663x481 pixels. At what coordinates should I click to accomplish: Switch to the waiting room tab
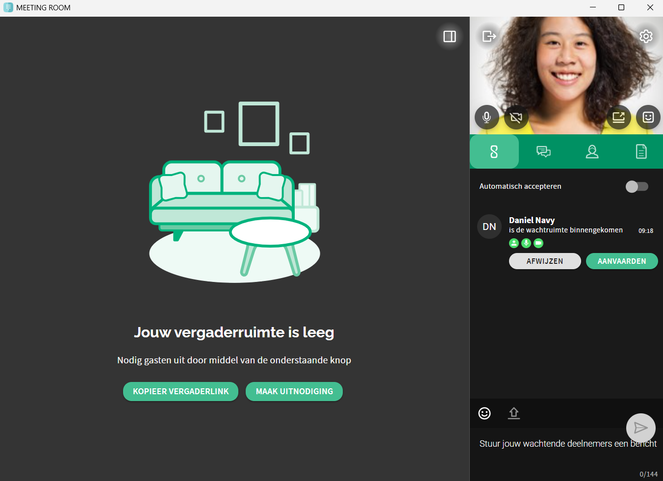[x=494, y=152]
